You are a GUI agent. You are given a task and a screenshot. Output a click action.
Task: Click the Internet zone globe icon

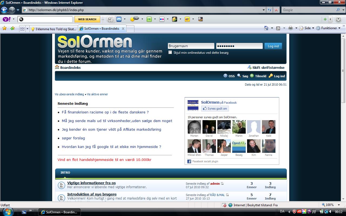pos(230,205)
